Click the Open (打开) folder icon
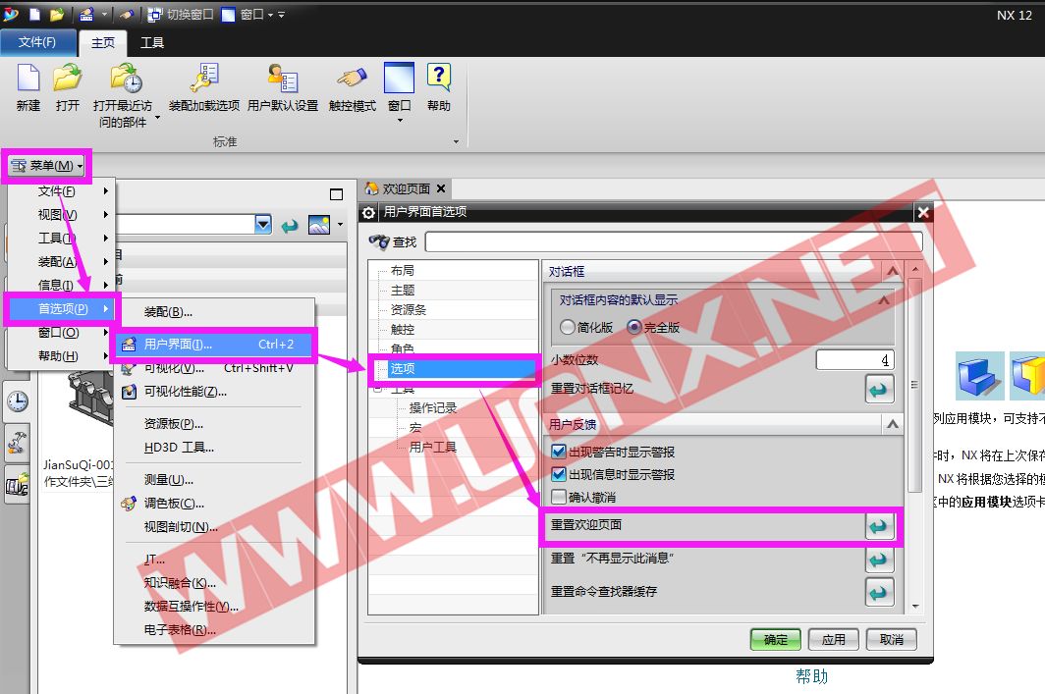This screenshot has height=694, width=1045. tap(68, 79)
